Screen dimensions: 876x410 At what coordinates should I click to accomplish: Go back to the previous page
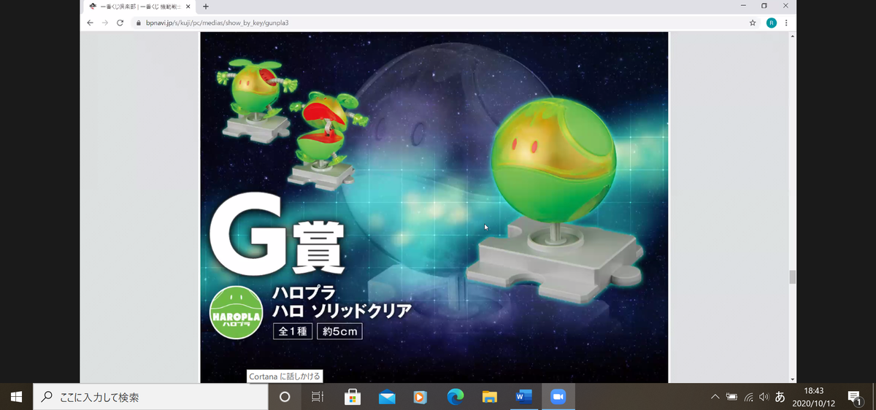(90, 23)
